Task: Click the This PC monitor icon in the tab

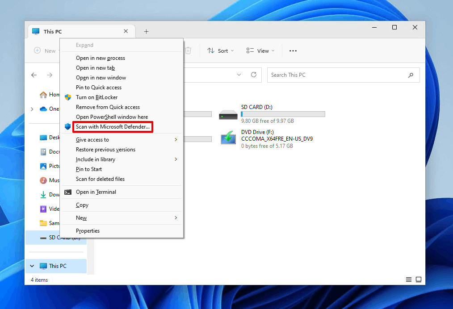Action: pos(36,31)
